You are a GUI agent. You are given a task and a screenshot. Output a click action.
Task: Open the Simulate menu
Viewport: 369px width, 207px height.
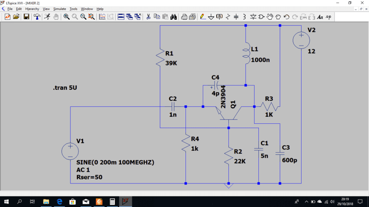(x=60, y=9)
